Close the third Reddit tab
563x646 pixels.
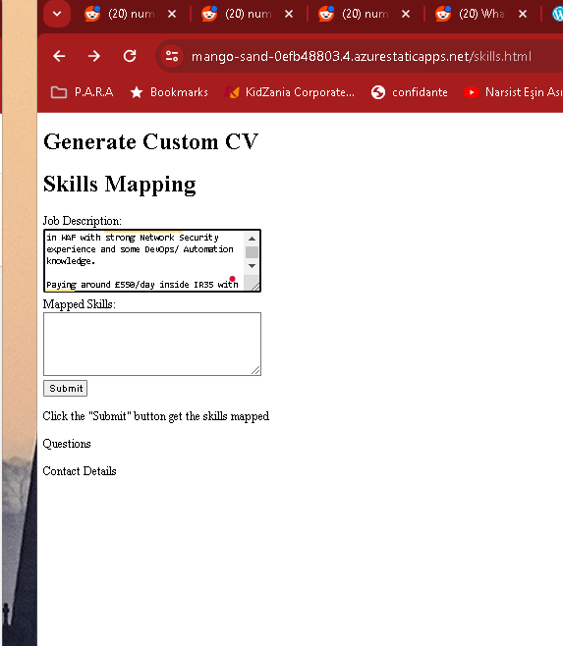(x=406, y=14)
